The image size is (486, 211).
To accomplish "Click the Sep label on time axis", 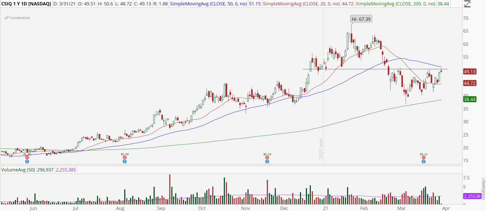I will [x=161, y=208].
